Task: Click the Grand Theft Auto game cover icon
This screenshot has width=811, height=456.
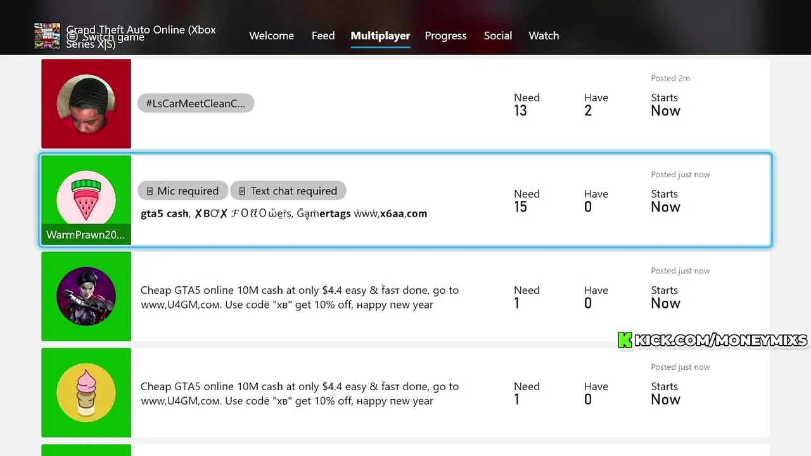Action: tap(48, 36)
